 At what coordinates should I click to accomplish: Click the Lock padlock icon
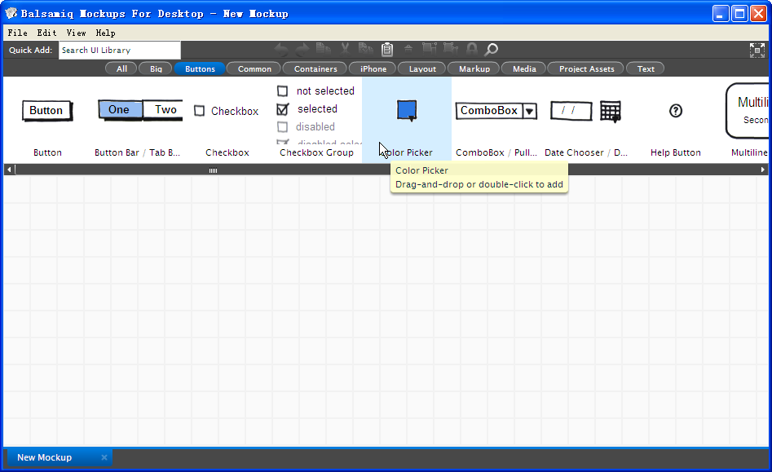[x=472, y=49]
